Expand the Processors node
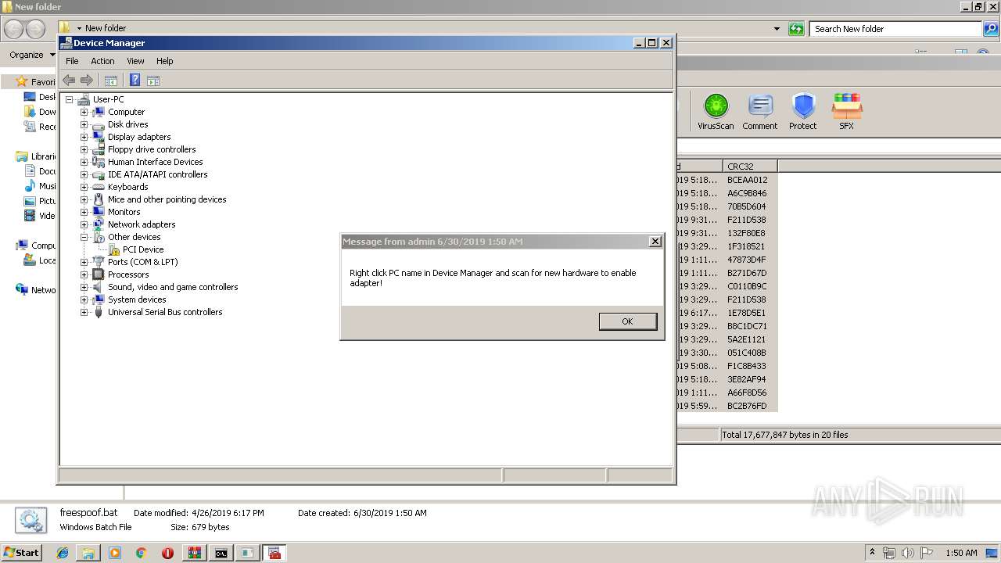Screen dimensions: 1001x563 click(x=84, y=274)
